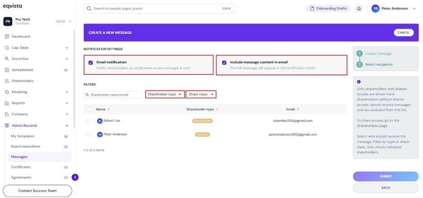423x198 pixels.
Task: Click the SUBMIT button
Action: tap(386, 176)
